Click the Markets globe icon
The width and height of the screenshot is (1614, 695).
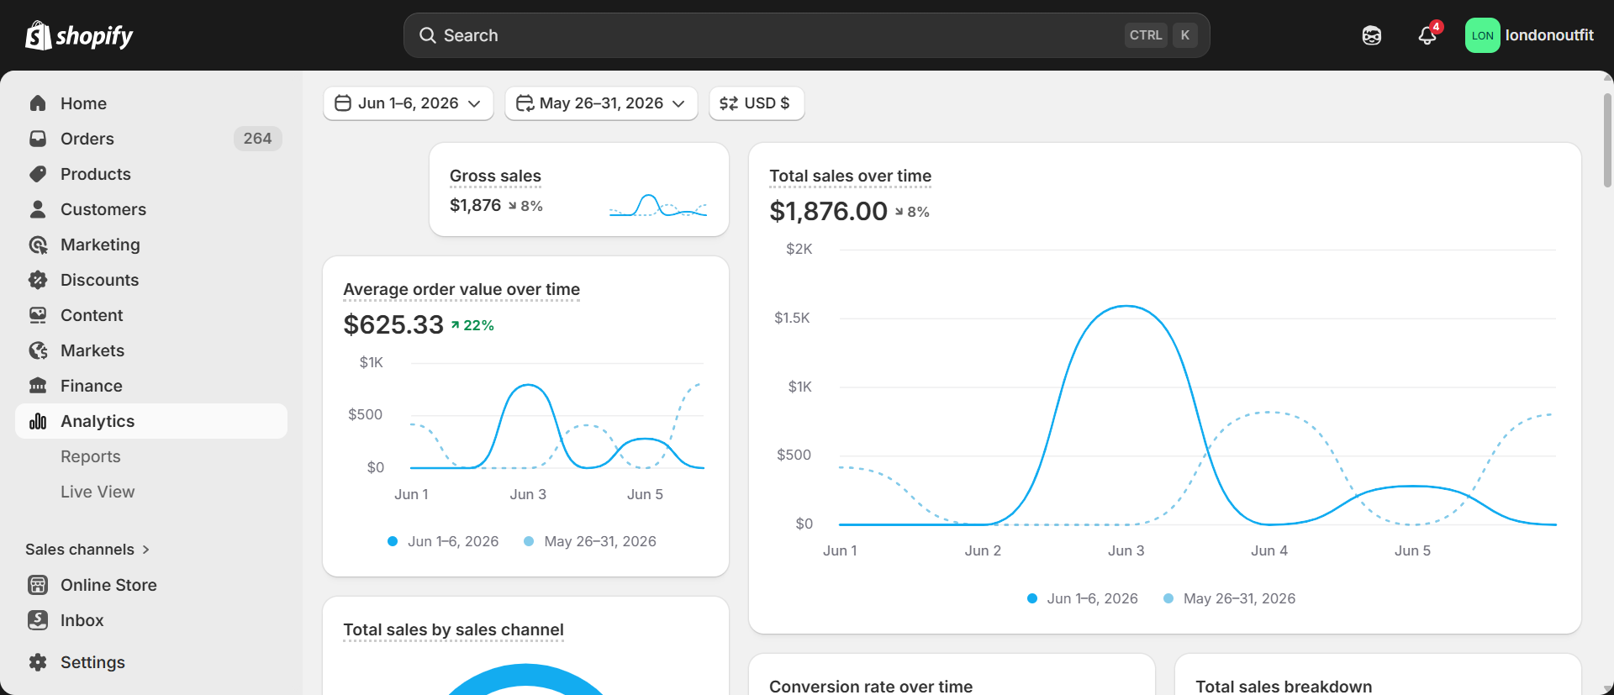(38, 350)
